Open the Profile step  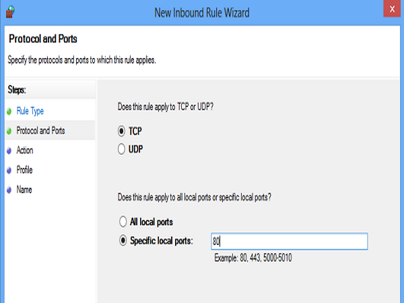[25, 170]
